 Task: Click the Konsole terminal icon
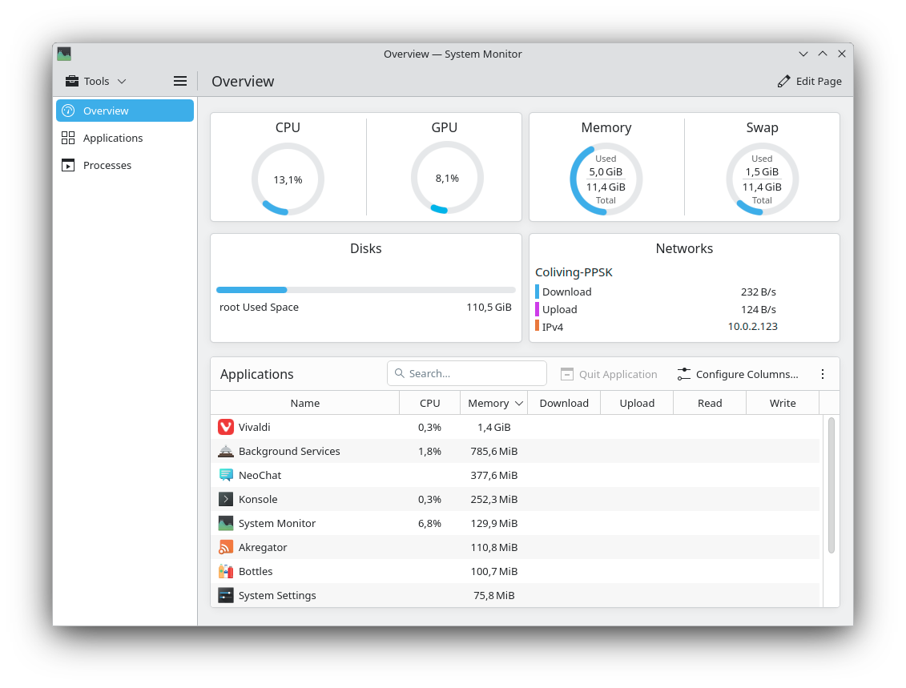[226, 499]
